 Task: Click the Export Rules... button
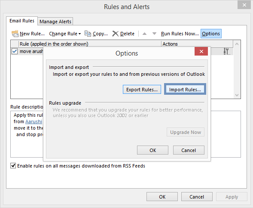coord(142,90)
